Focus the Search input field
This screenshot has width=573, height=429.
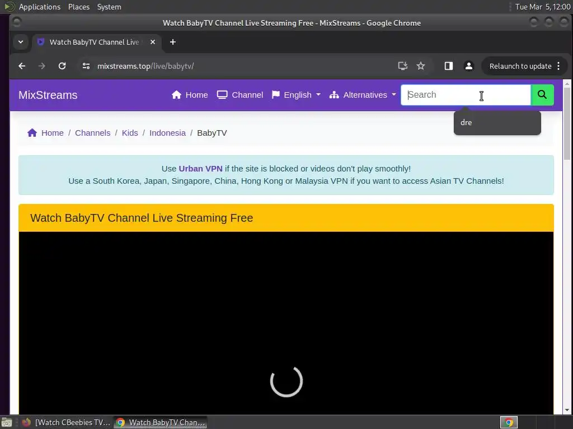[466, 95]
